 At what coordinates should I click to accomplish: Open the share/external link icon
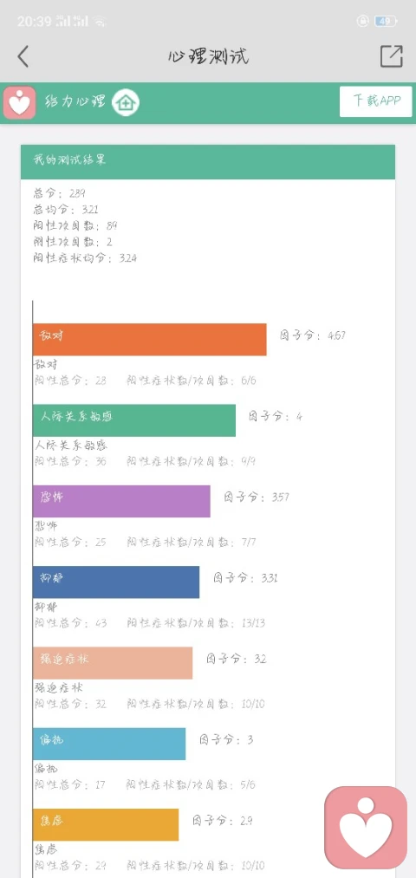(x=392, y=56)
